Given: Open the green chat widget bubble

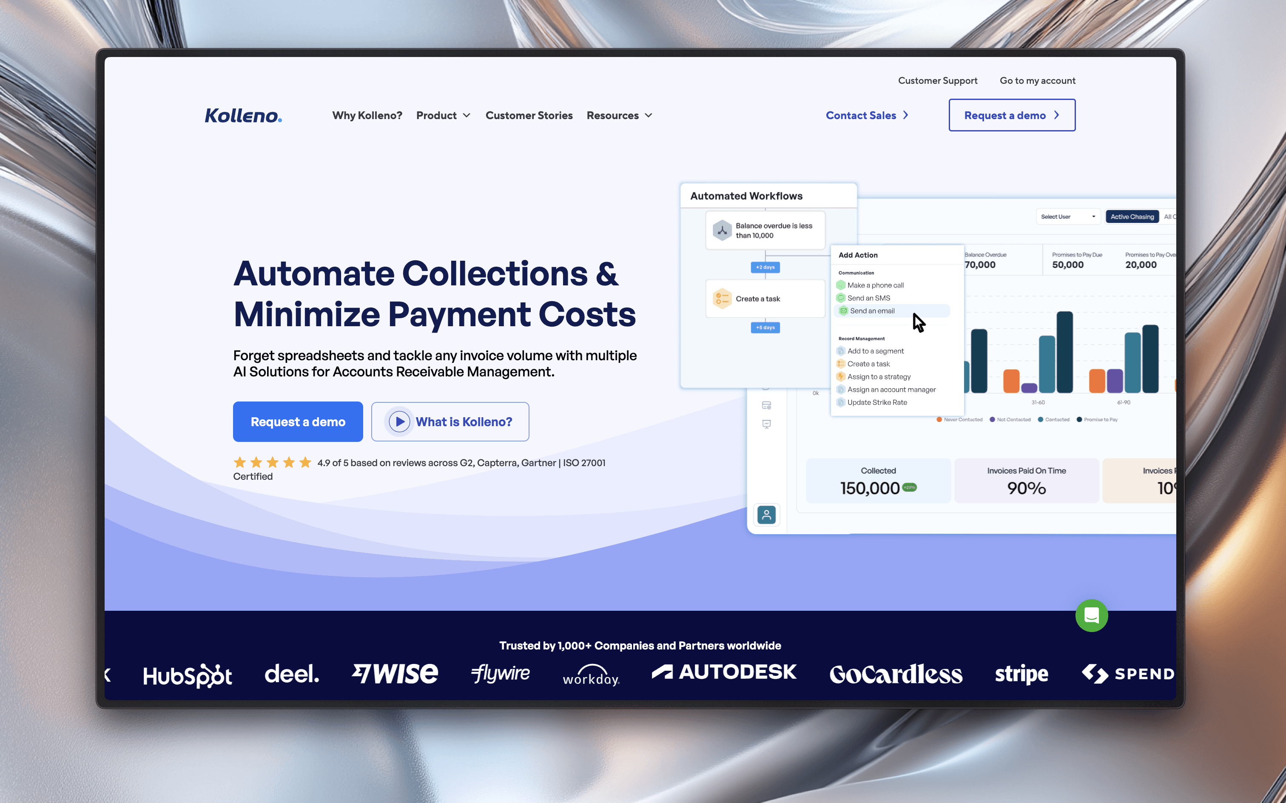Looking at the screenshot, I should [1091, 615].
